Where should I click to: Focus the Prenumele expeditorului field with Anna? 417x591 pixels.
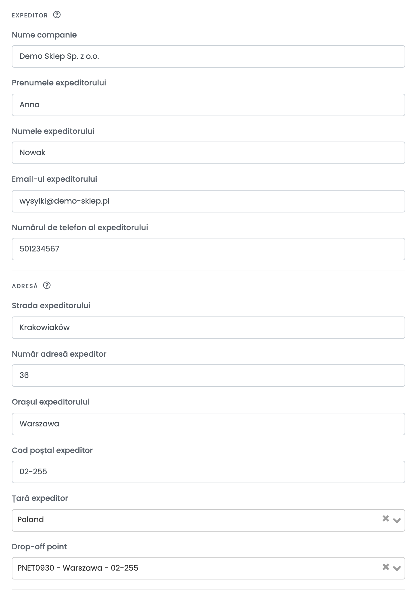click(x=208, y=105)
